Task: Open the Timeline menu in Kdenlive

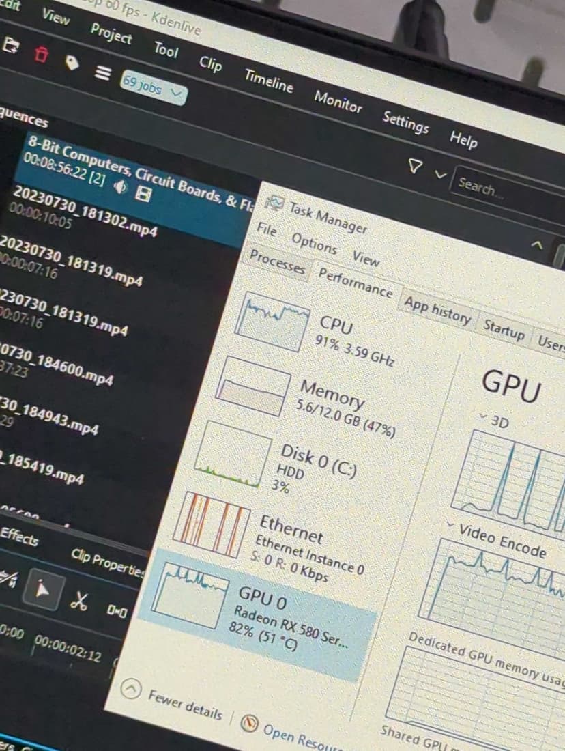Action: (x=269, y=82)
